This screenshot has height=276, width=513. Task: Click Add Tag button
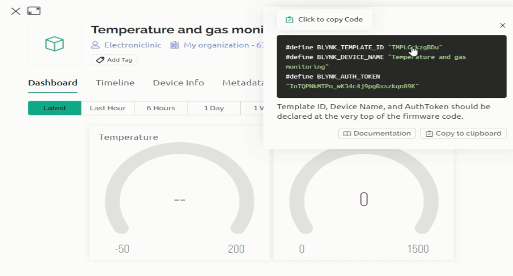(114, 60)
